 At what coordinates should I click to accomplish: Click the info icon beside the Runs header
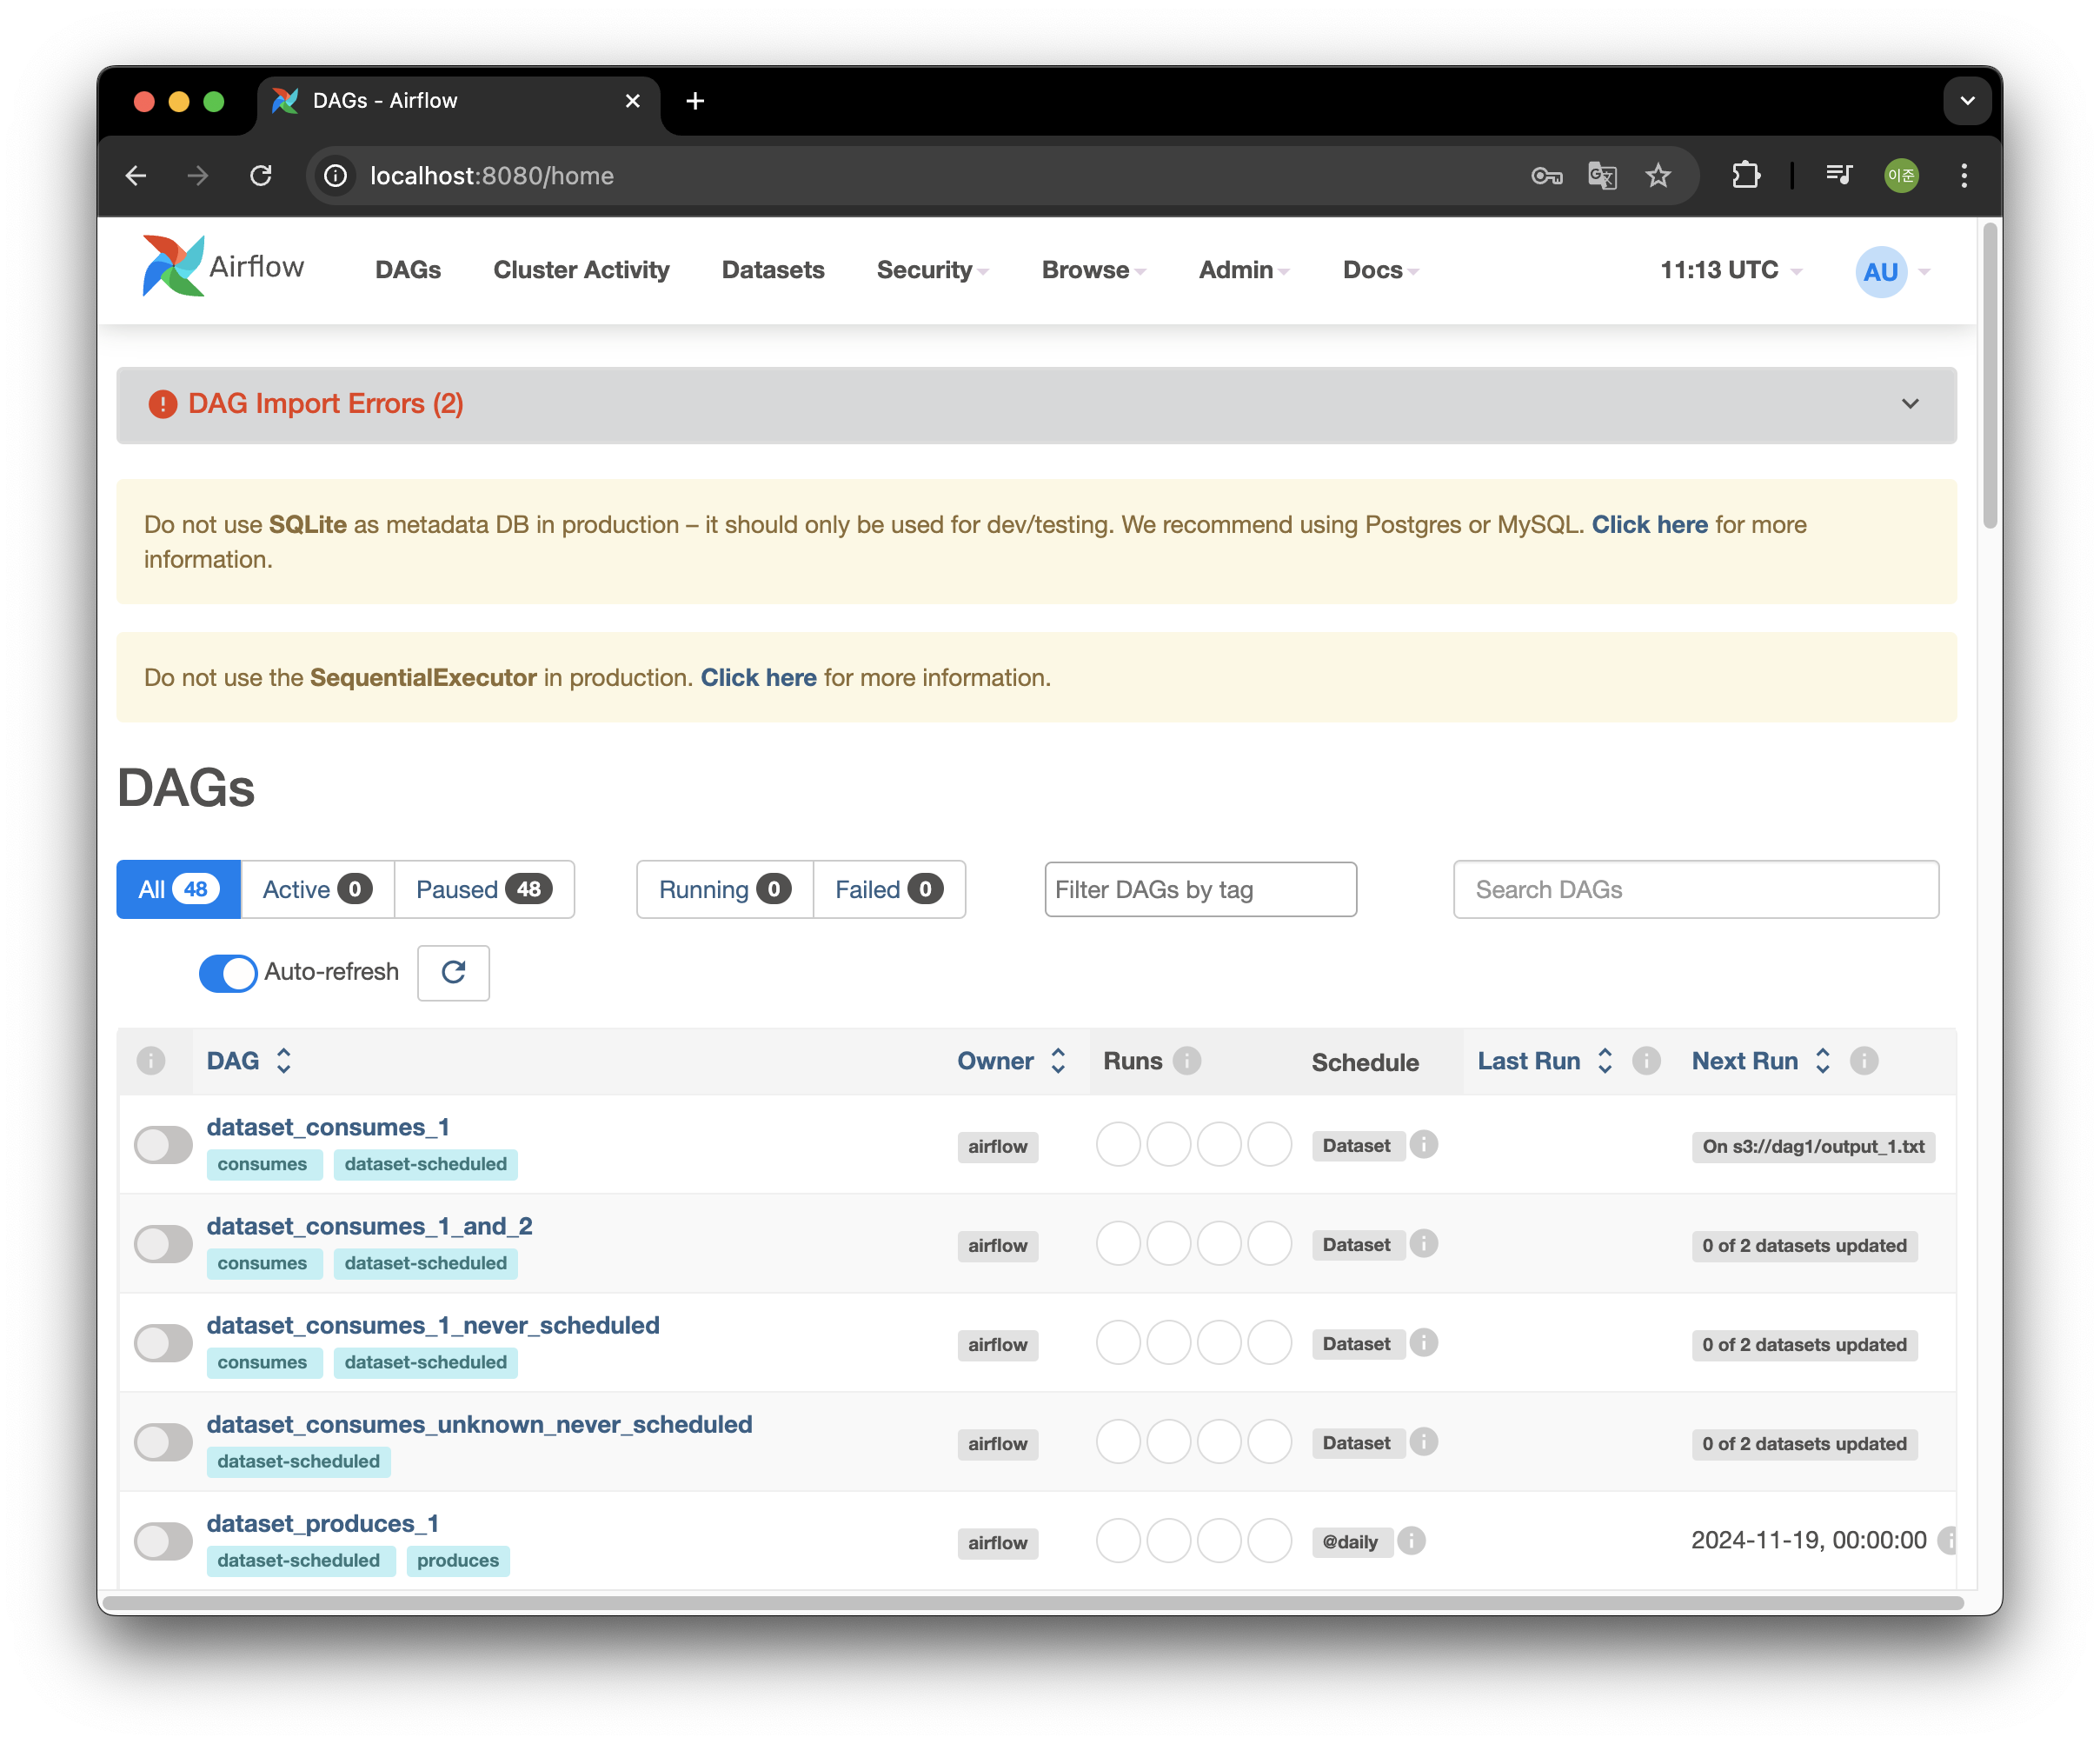coord(1187,1060)
